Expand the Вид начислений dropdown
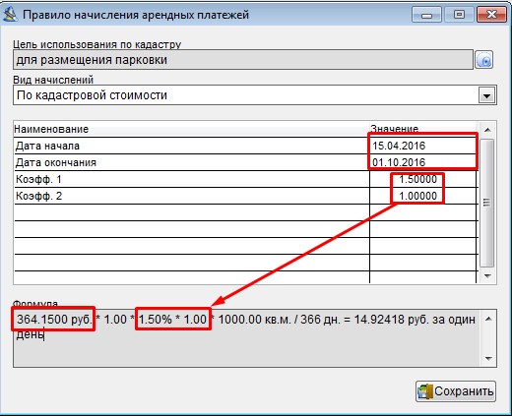The height and width of the screenshot is (416, 512). coord(486,95)
